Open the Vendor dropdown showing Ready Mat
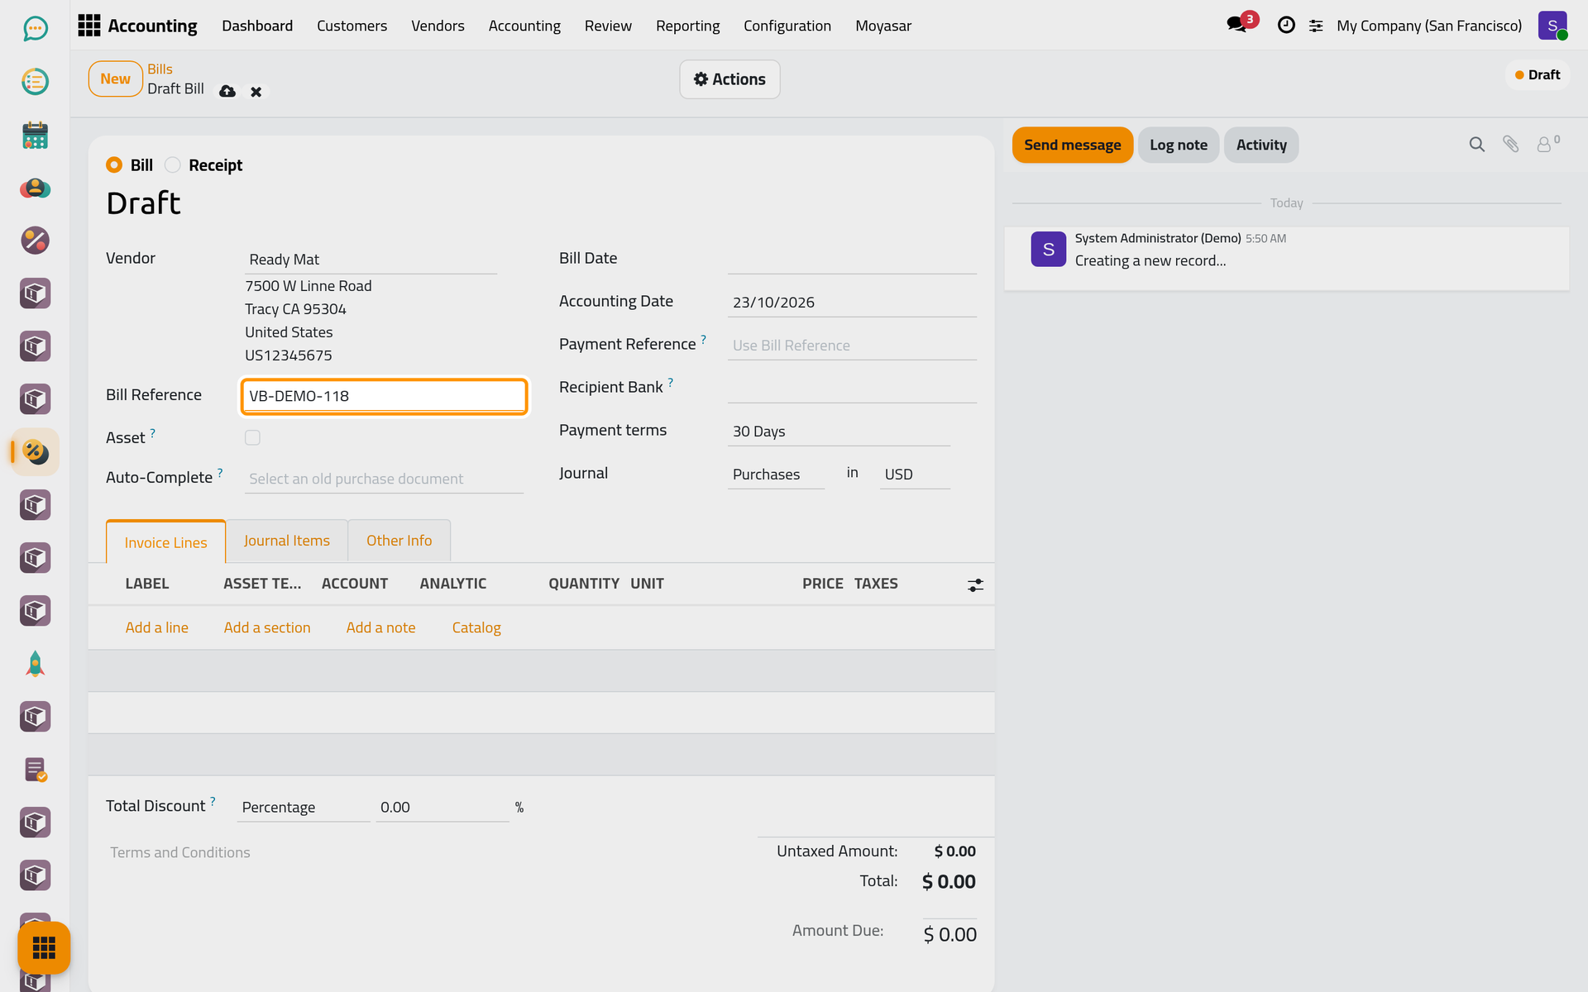1588x992 pixels. point(371,260)
